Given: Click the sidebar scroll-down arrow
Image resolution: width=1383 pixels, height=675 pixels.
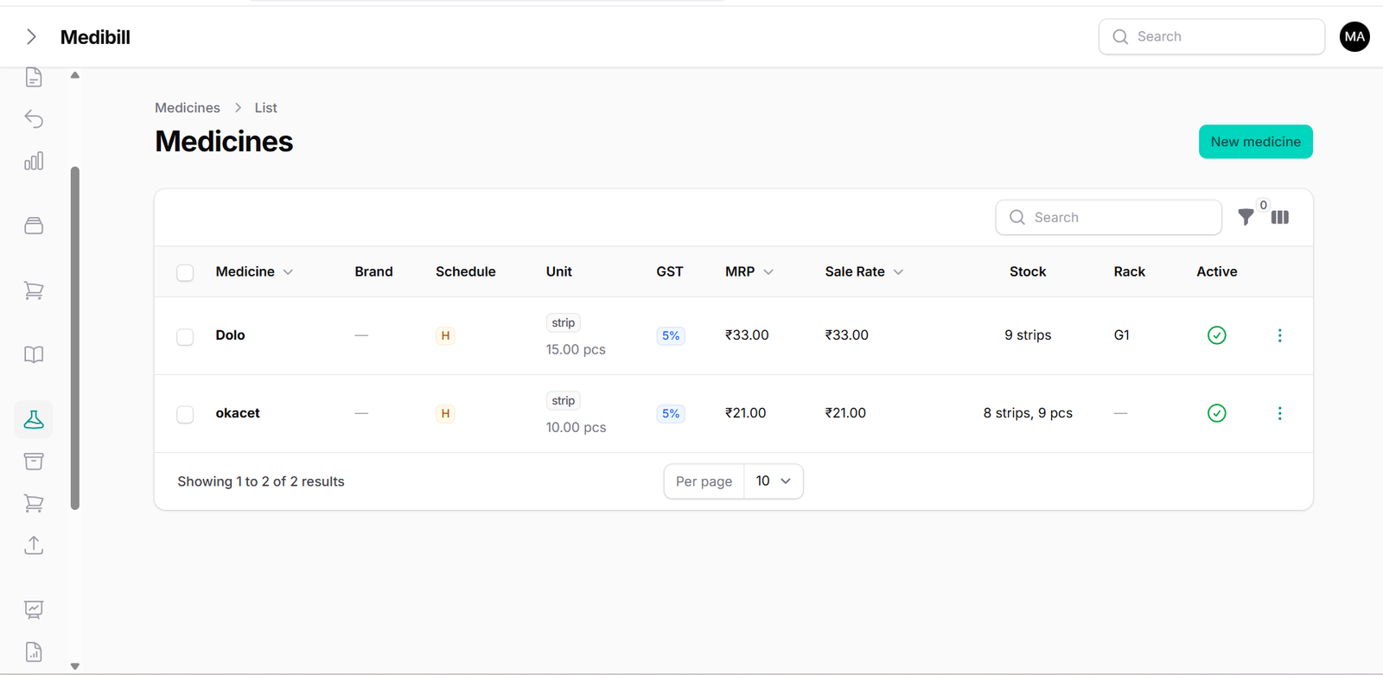Looking at the screenshot, I should (75, 666).
